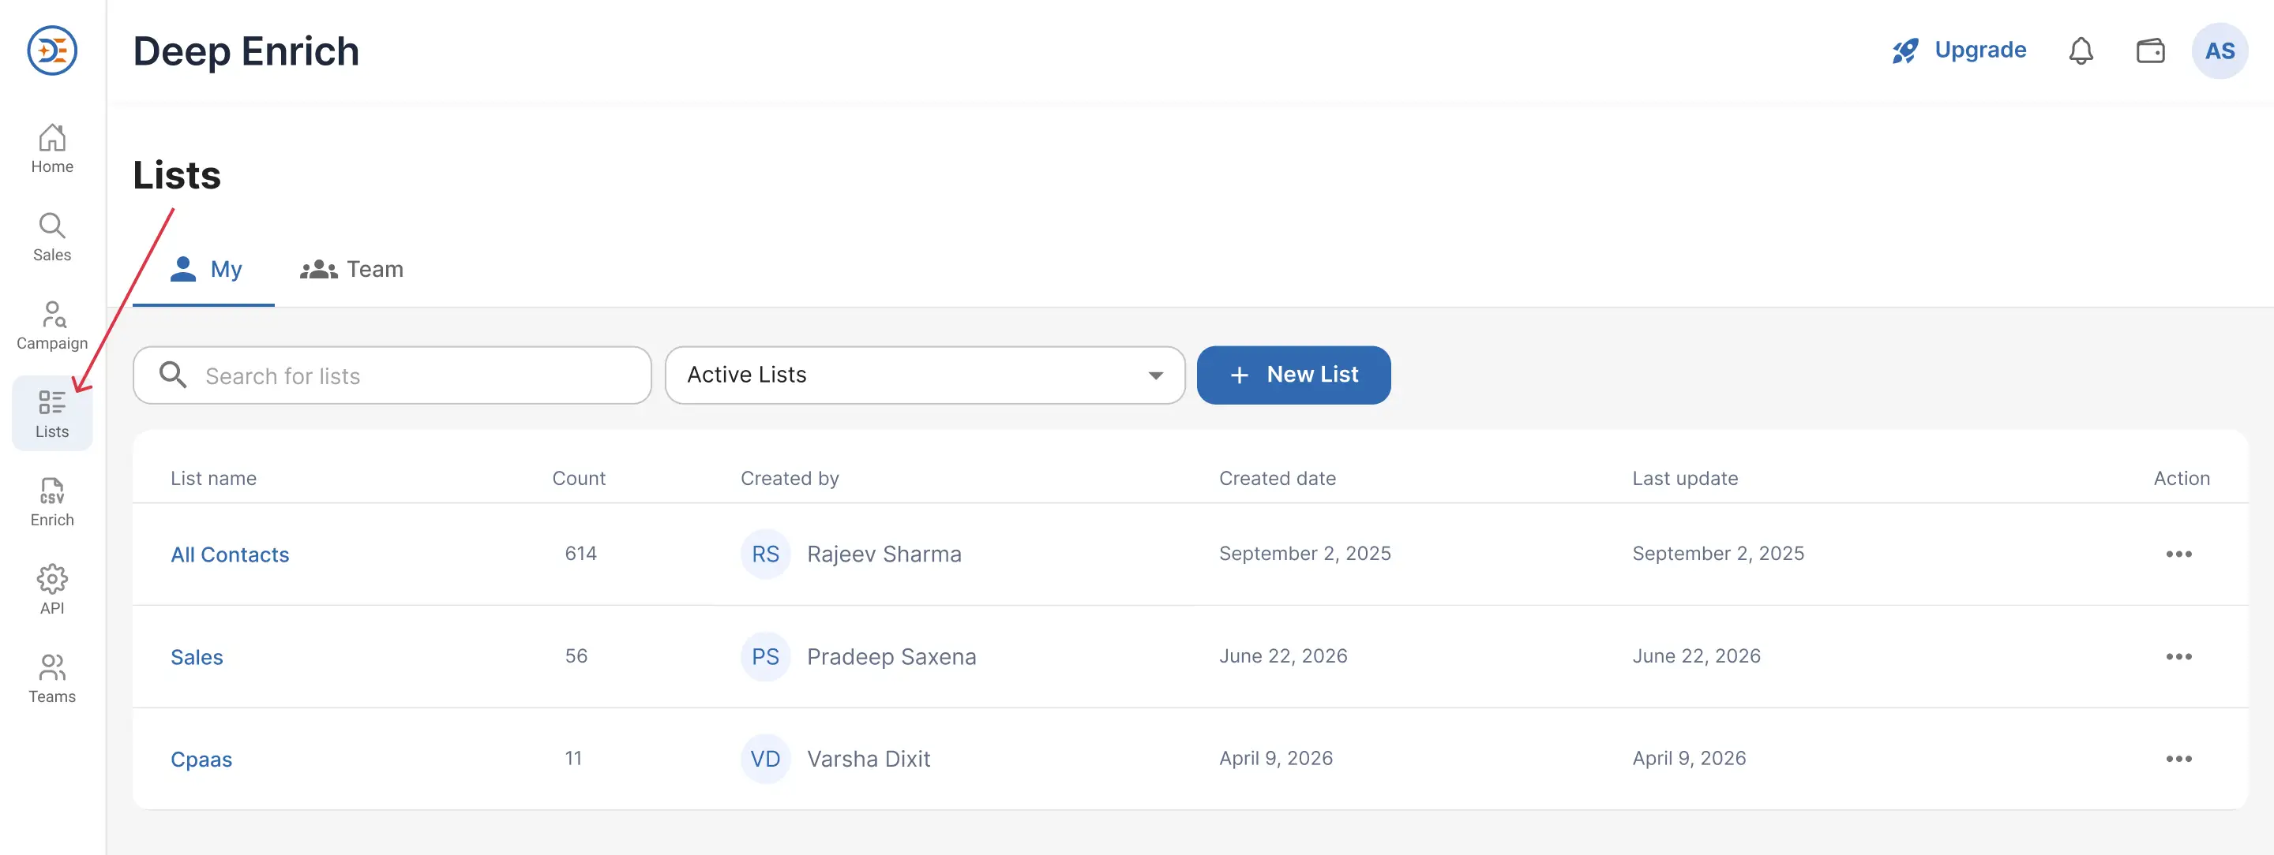Click the Created by column header
This screenshot has width=2274, height=855.
pyautogui.click(x=790, y=479)
